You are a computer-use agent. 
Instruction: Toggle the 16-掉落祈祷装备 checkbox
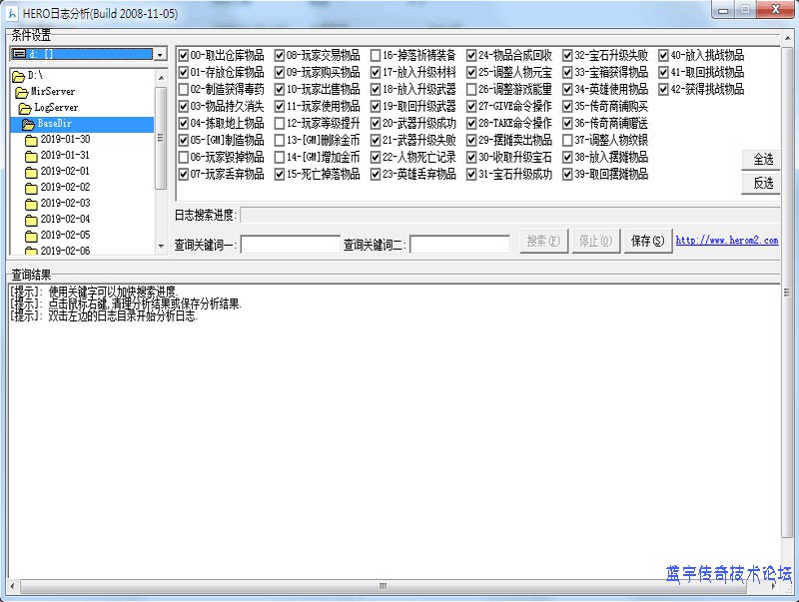(x=376, y=56)
